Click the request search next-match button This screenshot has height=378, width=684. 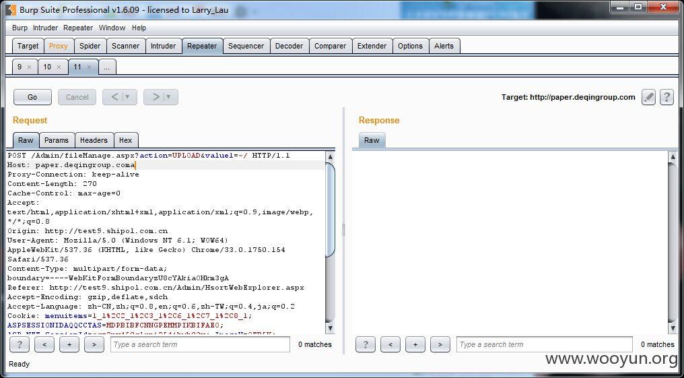(94, 344)
